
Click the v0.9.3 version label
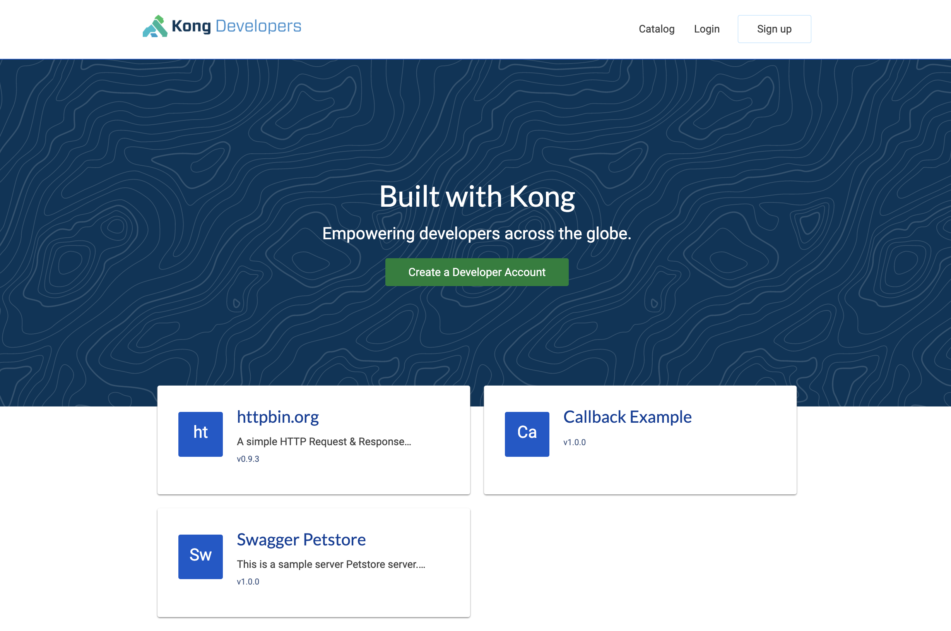(248, 459)
